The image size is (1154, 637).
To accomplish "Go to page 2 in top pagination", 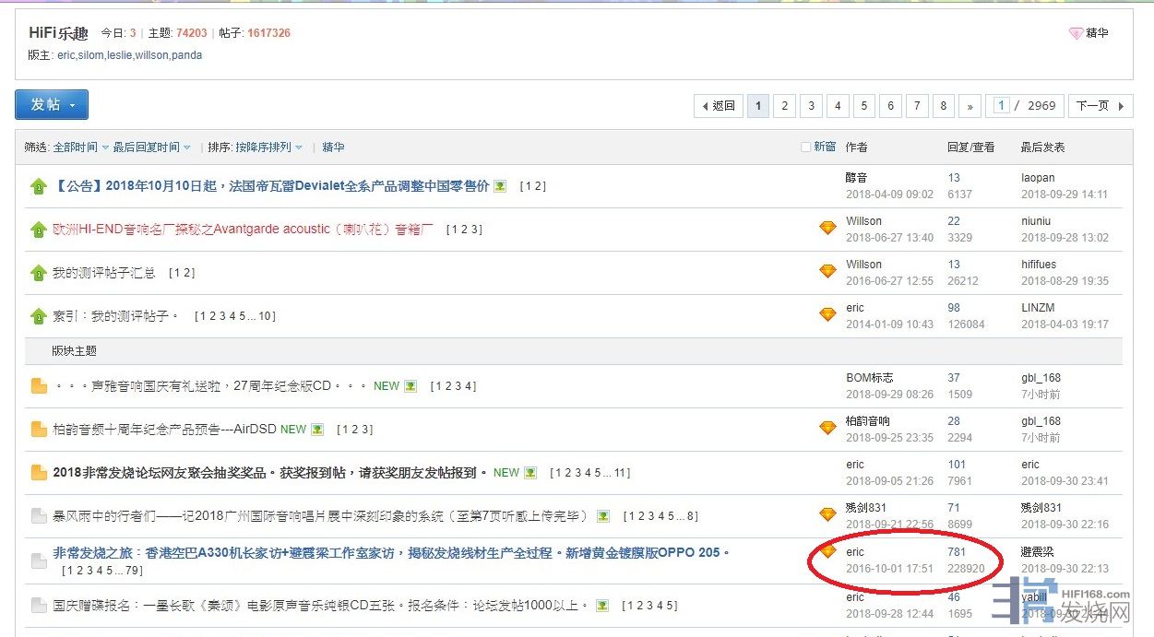I will tap(784, 106).
